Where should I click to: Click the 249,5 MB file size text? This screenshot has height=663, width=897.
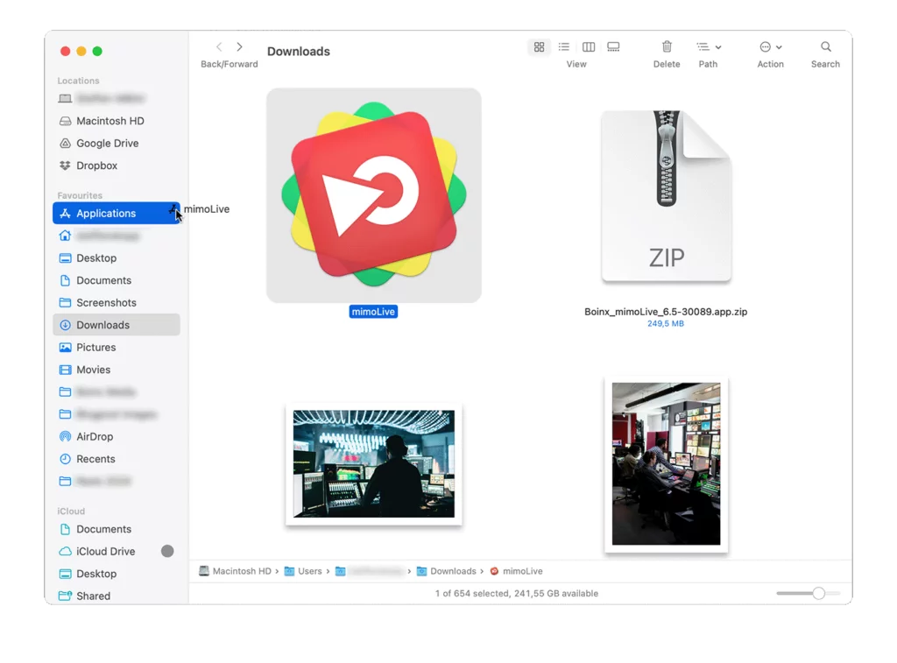[666, 324]
